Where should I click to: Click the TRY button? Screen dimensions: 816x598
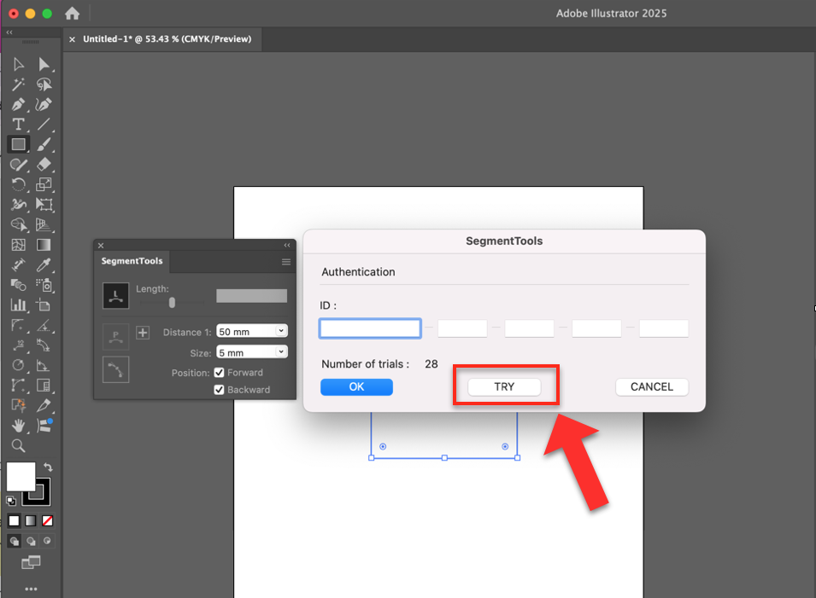tap(504, 387)
